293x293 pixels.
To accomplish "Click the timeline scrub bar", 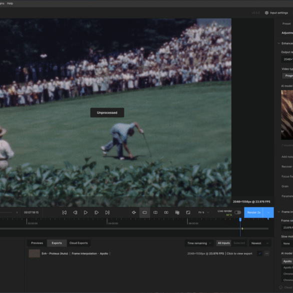I will [x=134, y=228].
